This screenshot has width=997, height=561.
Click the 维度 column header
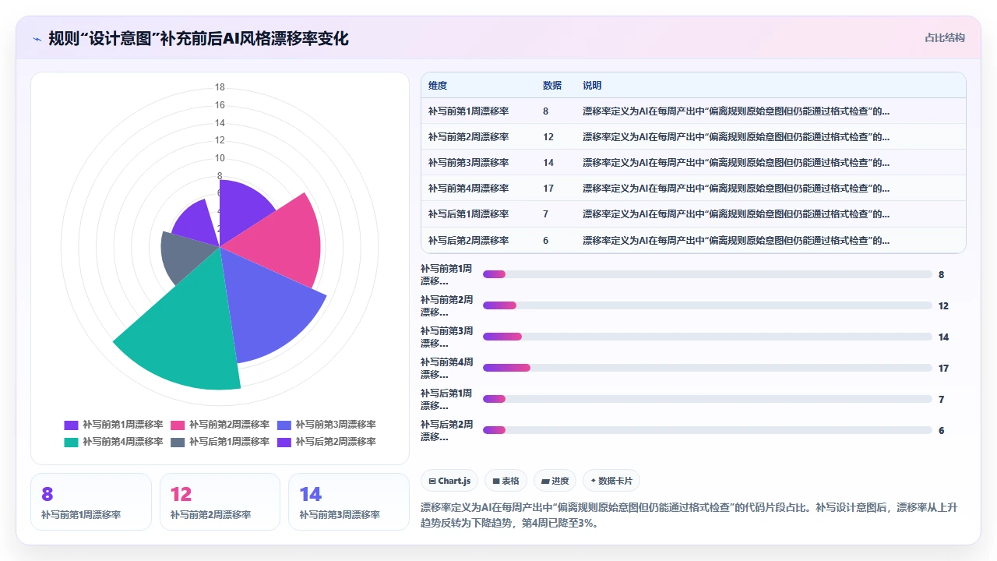(438, 86)
